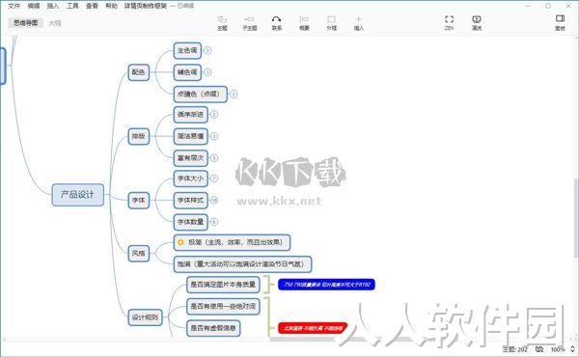The width and height of the screenshot is (579, 357).
Task: Select the 产品设计 main topic
Action: [78, 195]
